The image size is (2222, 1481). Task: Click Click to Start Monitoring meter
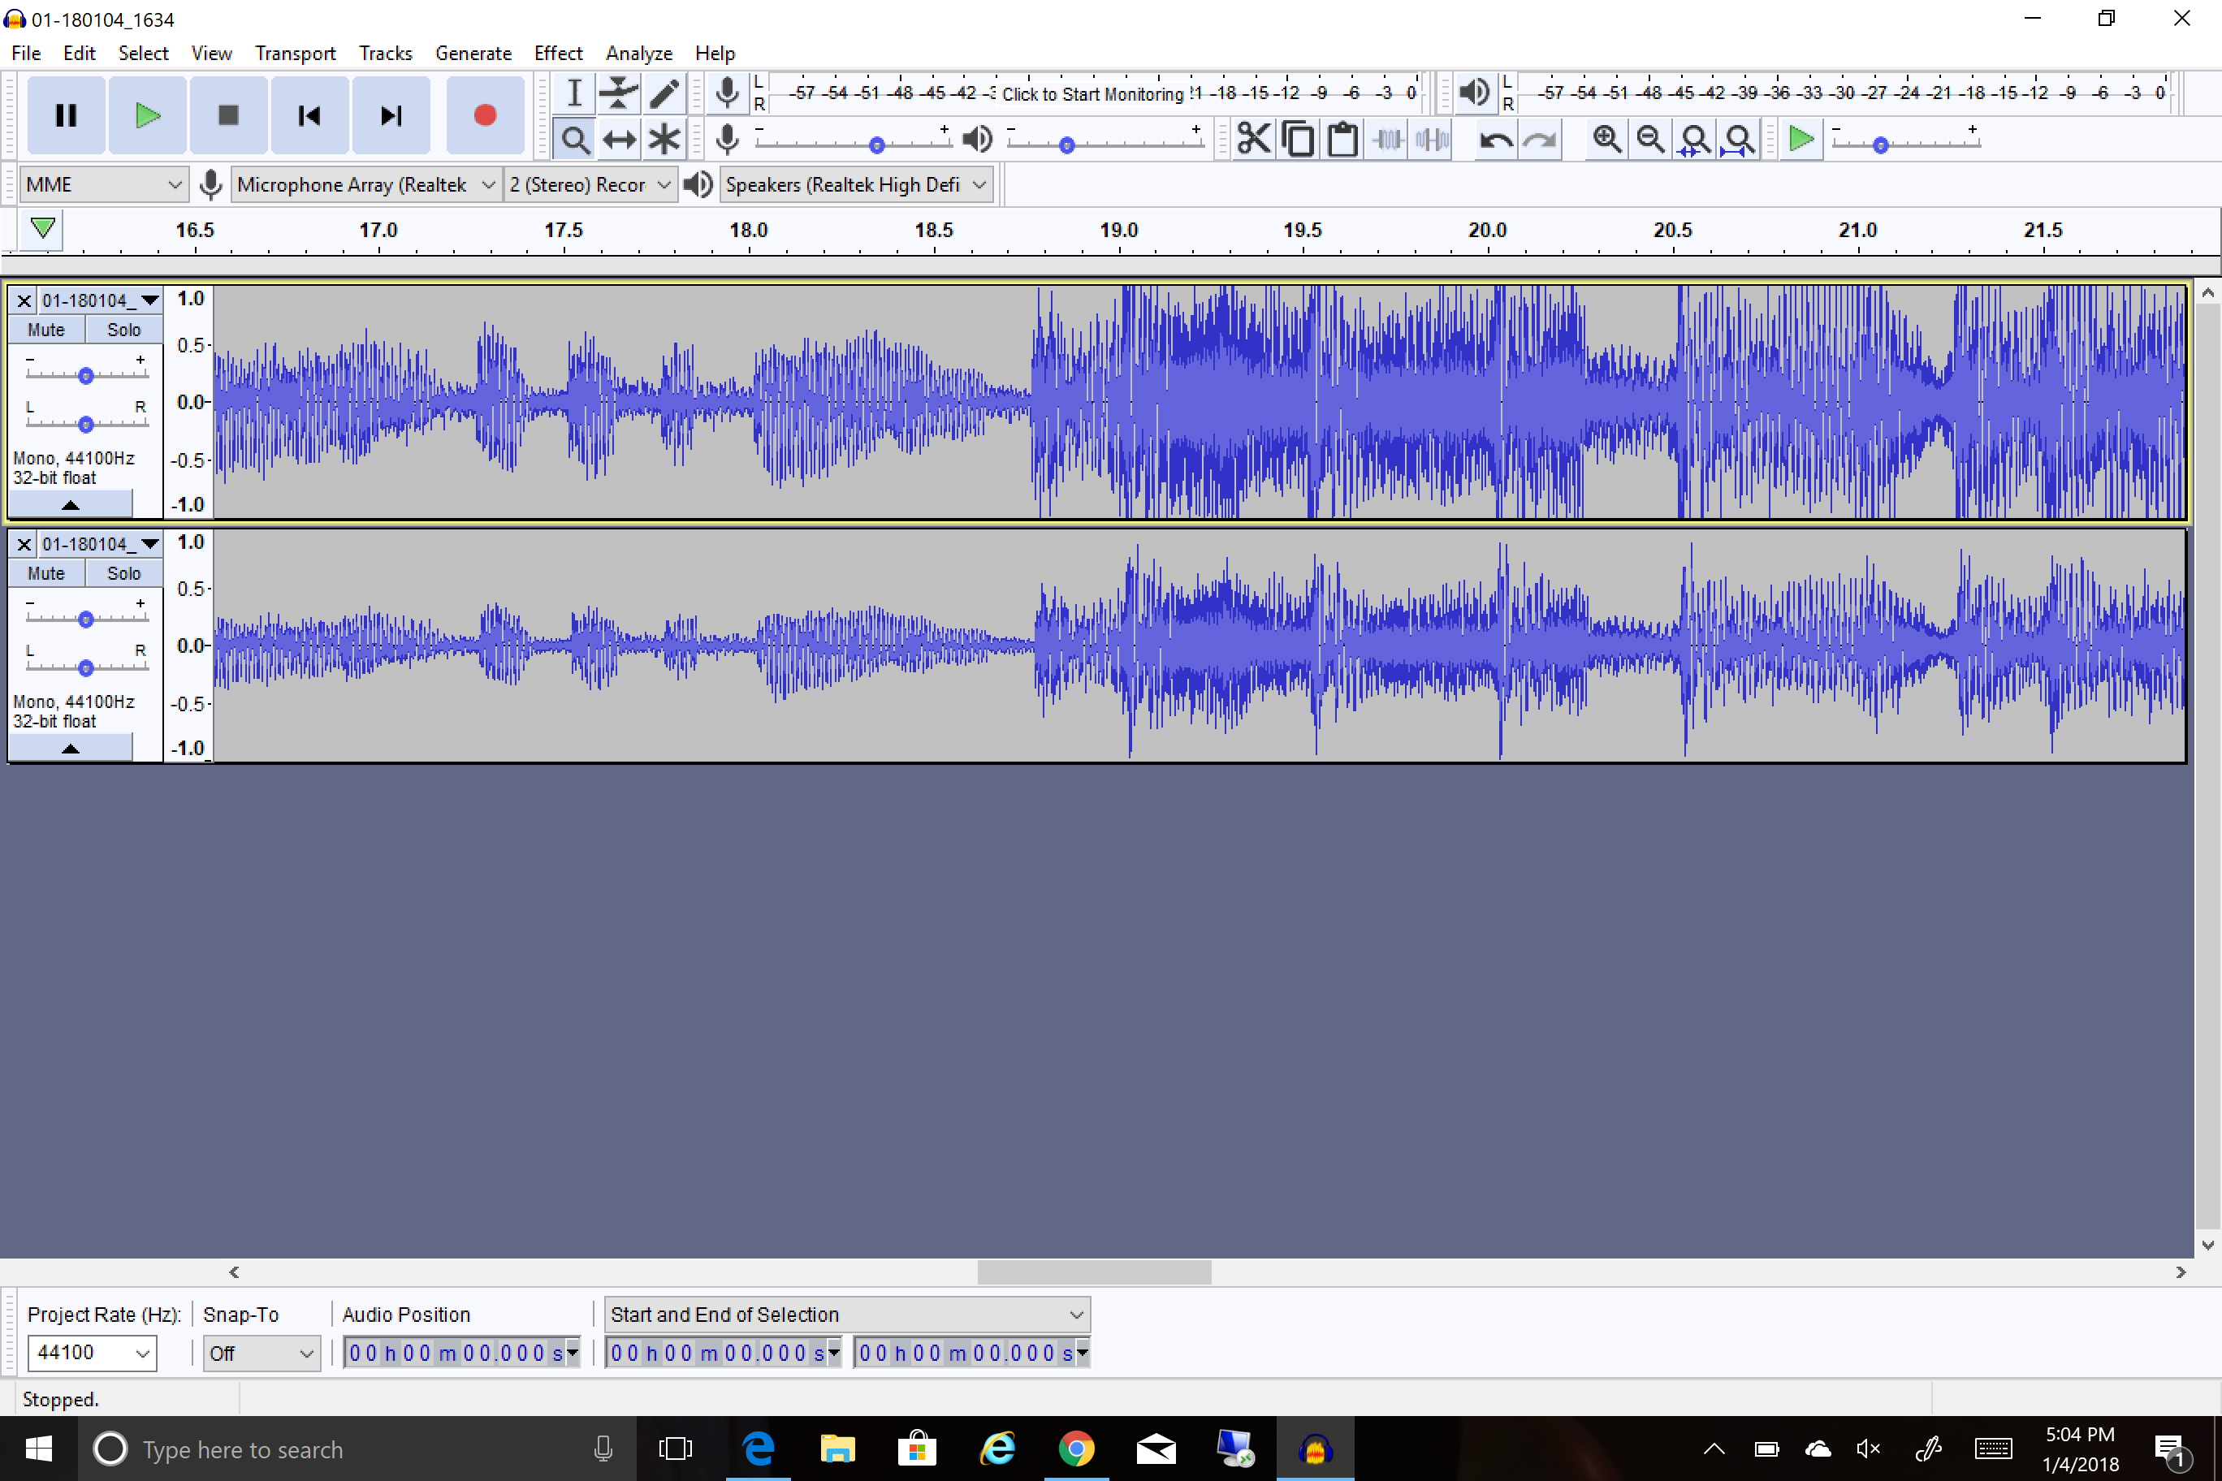click(x=1092, y=93)
